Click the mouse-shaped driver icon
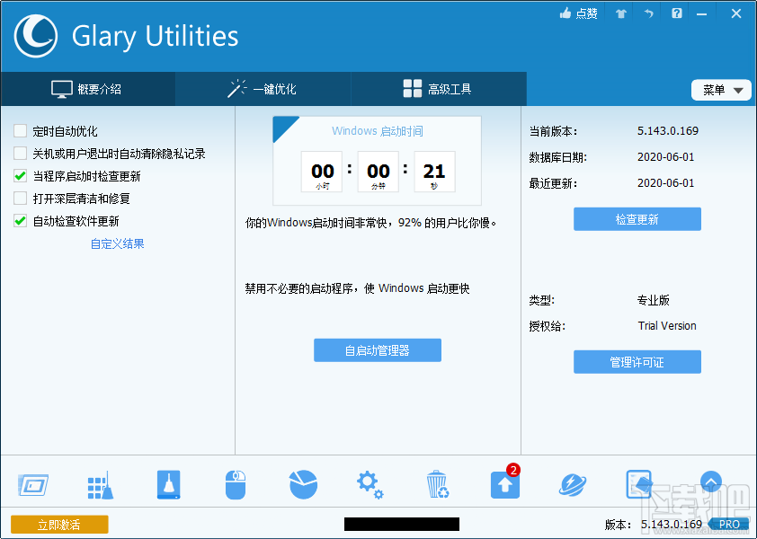Screen dimensions: 757x539 (235, 482)
